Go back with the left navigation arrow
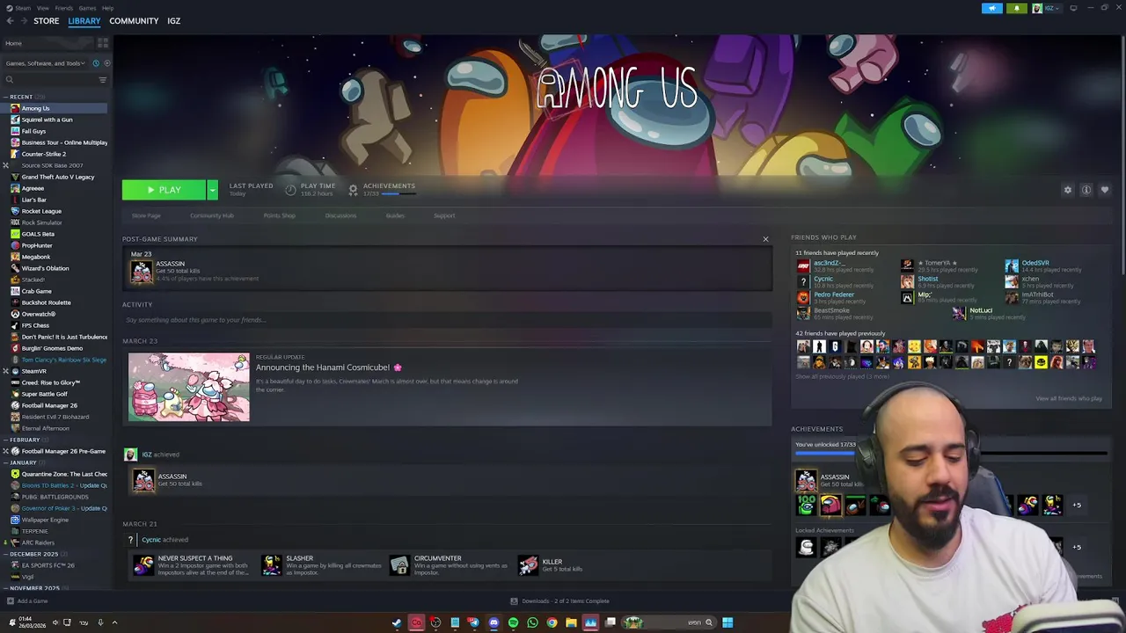Image resolution: width=1126 pixels, height=633 pixels. tap(11, 21)
